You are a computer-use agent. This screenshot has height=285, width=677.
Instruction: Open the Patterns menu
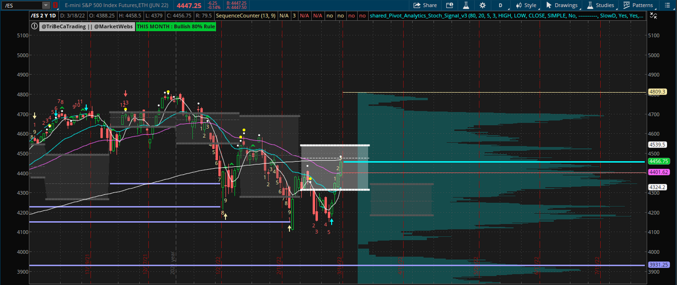coord(638,5)
